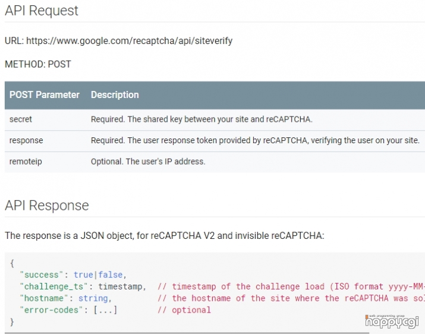Click the 'API Request' heading
425x334 pixels.
coord(42,11)
